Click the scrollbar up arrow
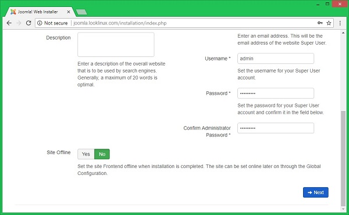The height and width of the screenshot is (215, 349). (x=343, y=33)
